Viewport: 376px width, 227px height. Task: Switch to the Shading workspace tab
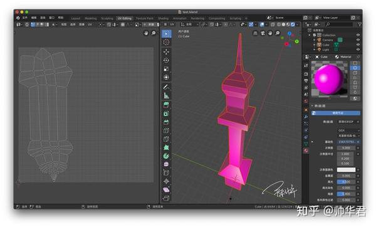click(x=163, y=18)
